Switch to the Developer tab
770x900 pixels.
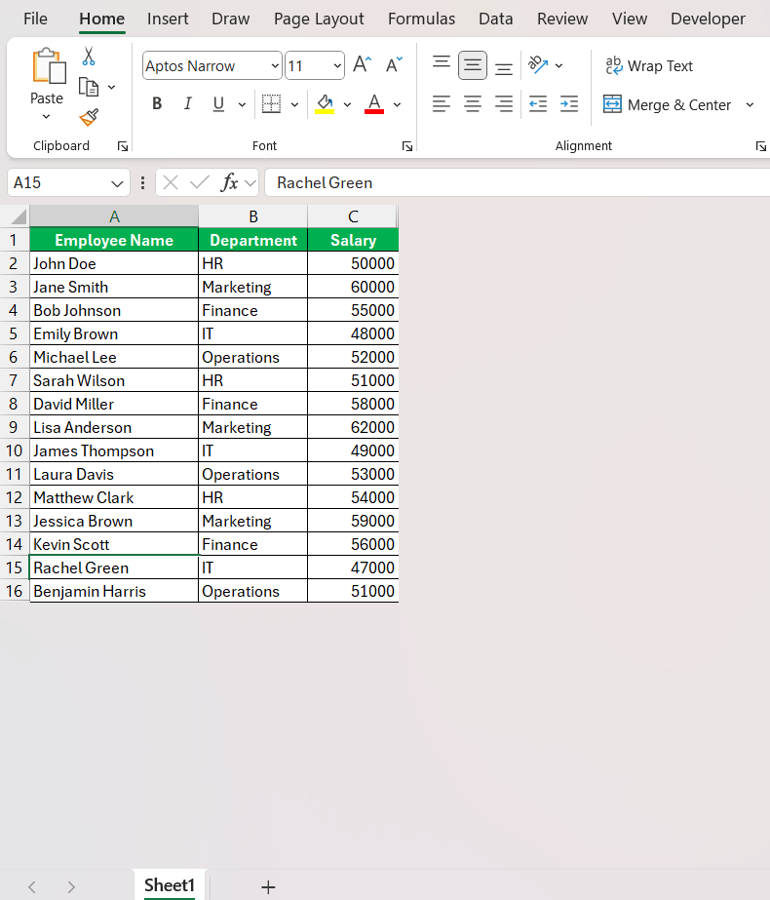click(708, 19)
